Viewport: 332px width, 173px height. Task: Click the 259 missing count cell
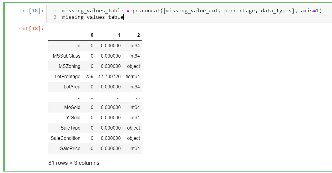pyautogui.click(x=89, y=77)
